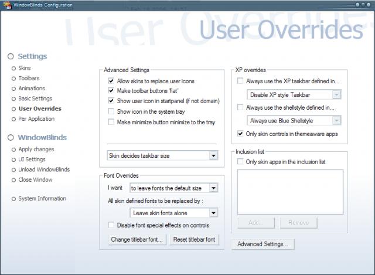This screenshot has height=275, width=375.
Task: Click the rightmost title bar button
Action: click(369, 5)
